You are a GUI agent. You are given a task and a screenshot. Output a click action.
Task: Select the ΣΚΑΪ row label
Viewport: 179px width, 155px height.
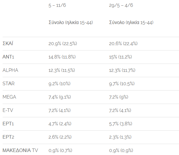click(8, 44)
